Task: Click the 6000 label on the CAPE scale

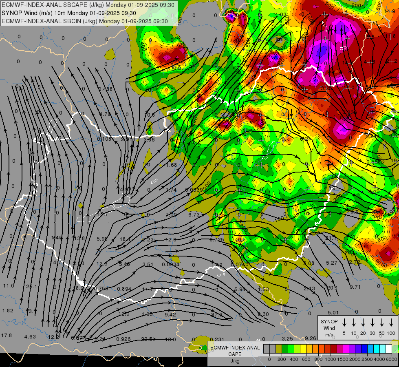Action: pyautogui.click(x=392, y=359)
